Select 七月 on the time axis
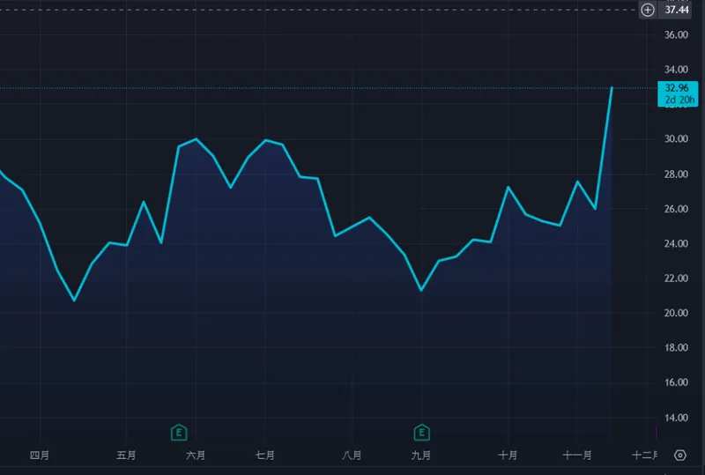The width and height of the screenshot is (705, 475). 264,456
